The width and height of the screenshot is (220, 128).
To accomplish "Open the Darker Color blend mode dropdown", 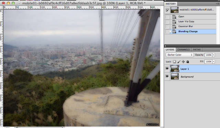I will coord(179,55).
